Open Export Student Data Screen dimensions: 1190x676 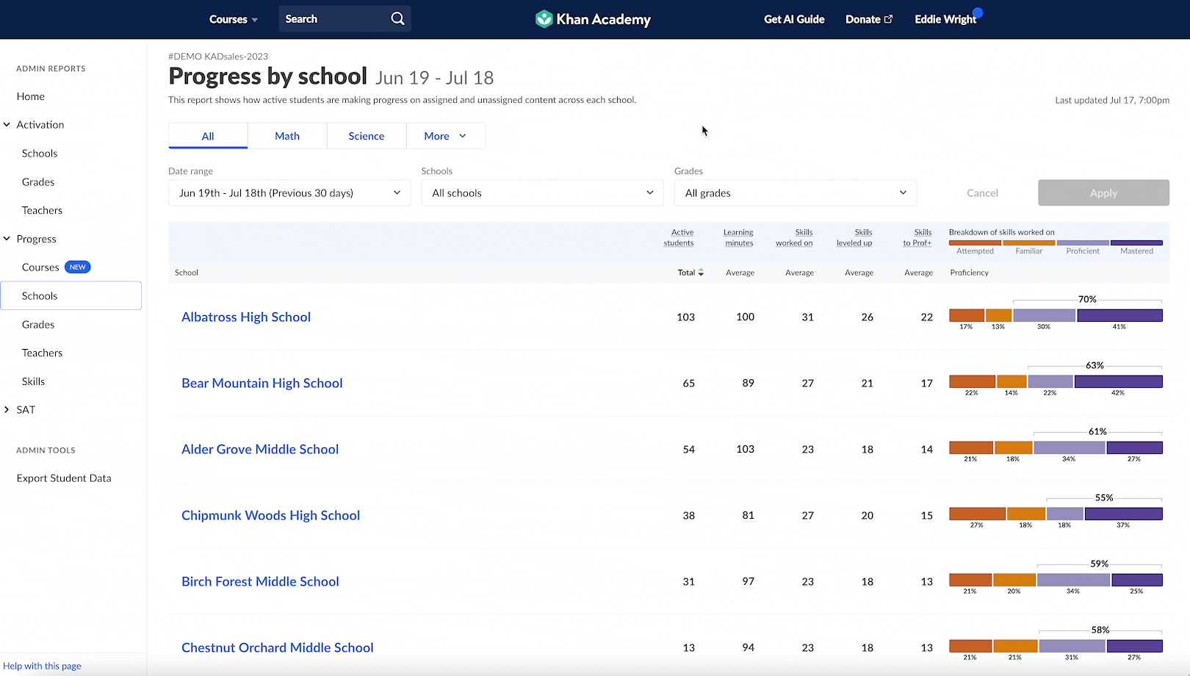tap(64, 478)
